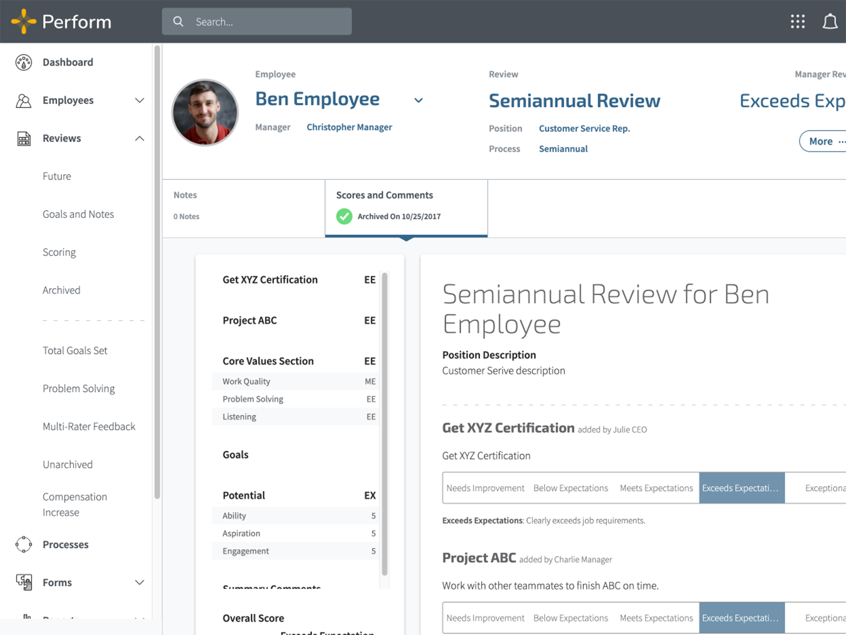Open the app grid launcher
This screenshot has width=846, height=635.
click(797, 21)
